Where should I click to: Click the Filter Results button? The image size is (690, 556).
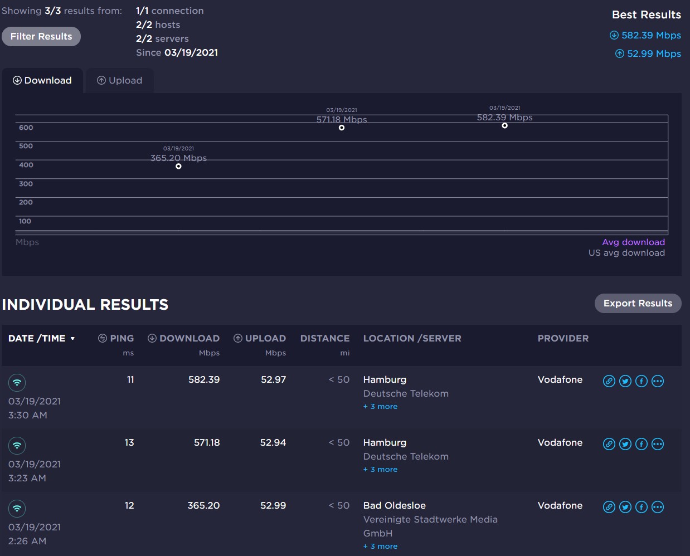click(x=41, y=37)
